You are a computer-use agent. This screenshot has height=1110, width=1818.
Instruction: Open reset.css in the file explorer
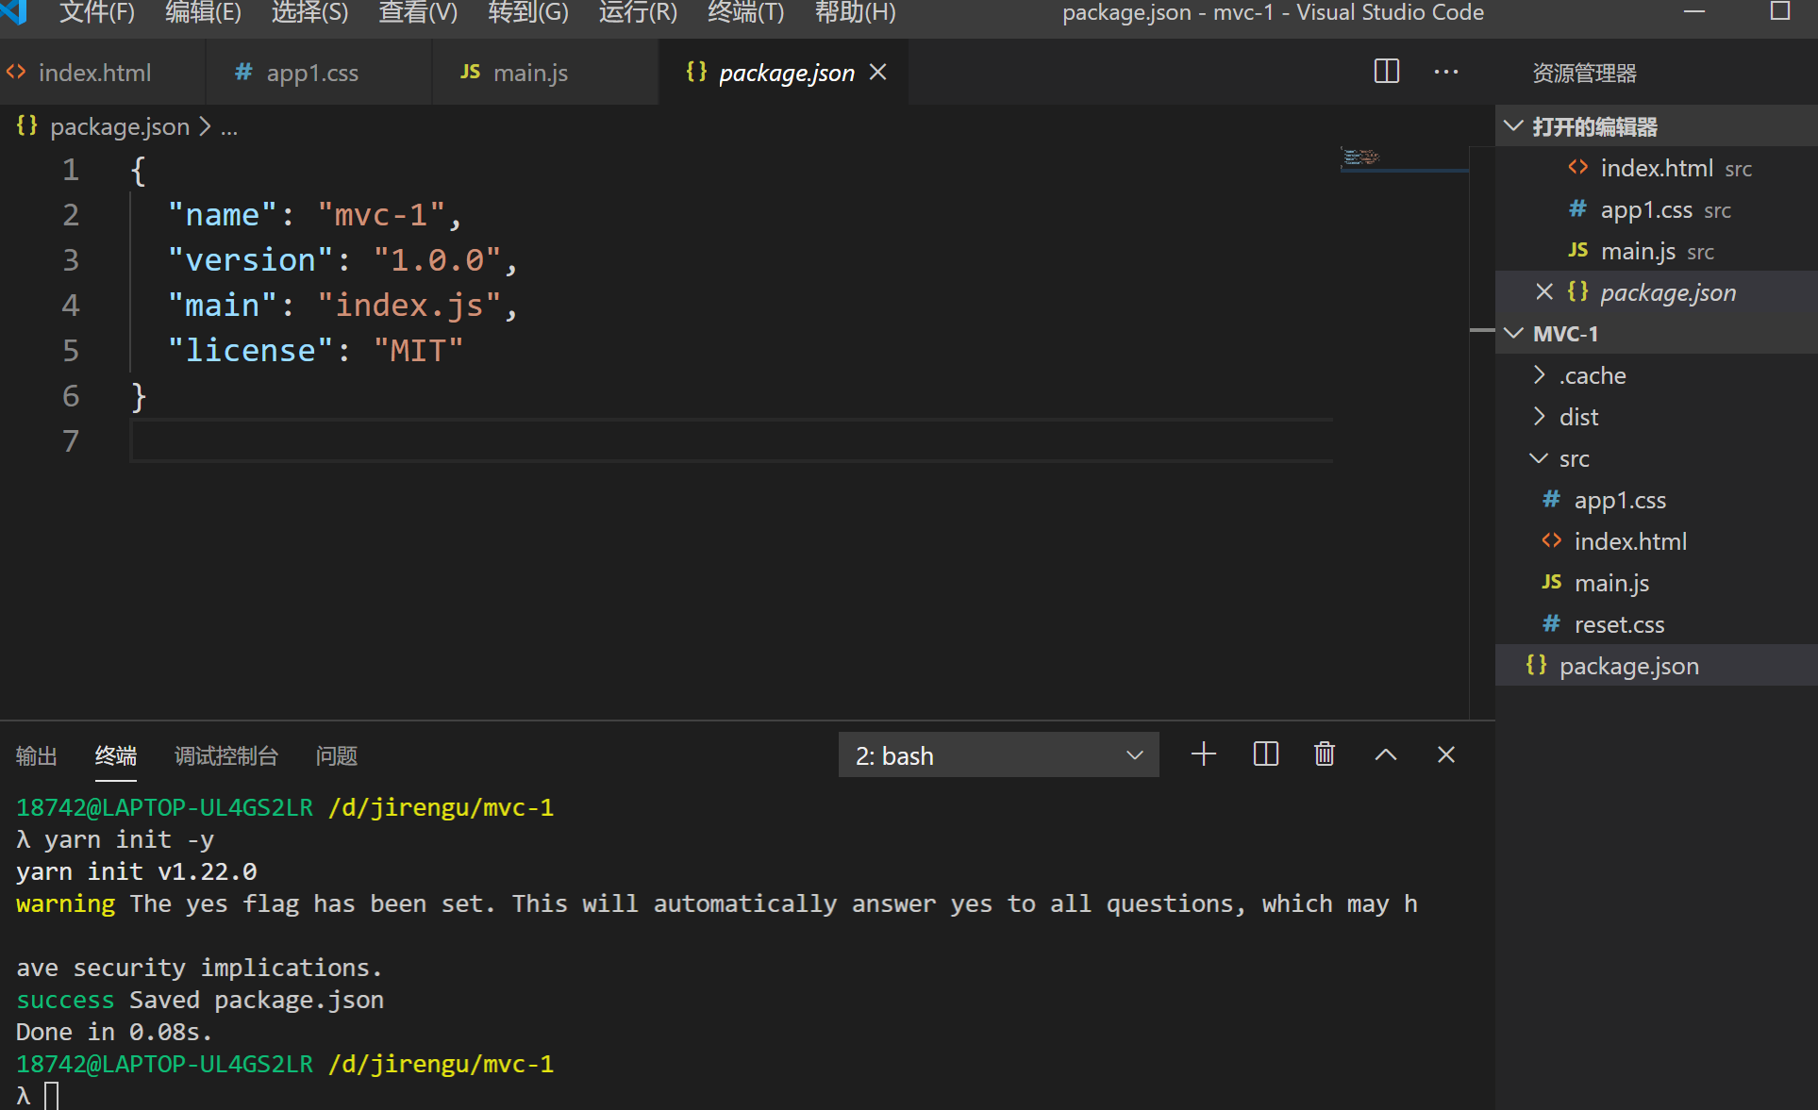[x=1618, y=624]
